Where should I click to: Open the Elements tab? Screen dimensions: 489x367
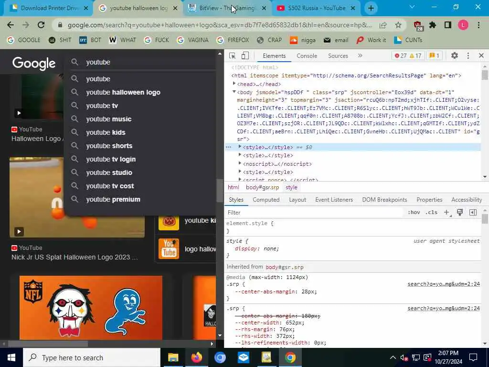tap(274, 56)
